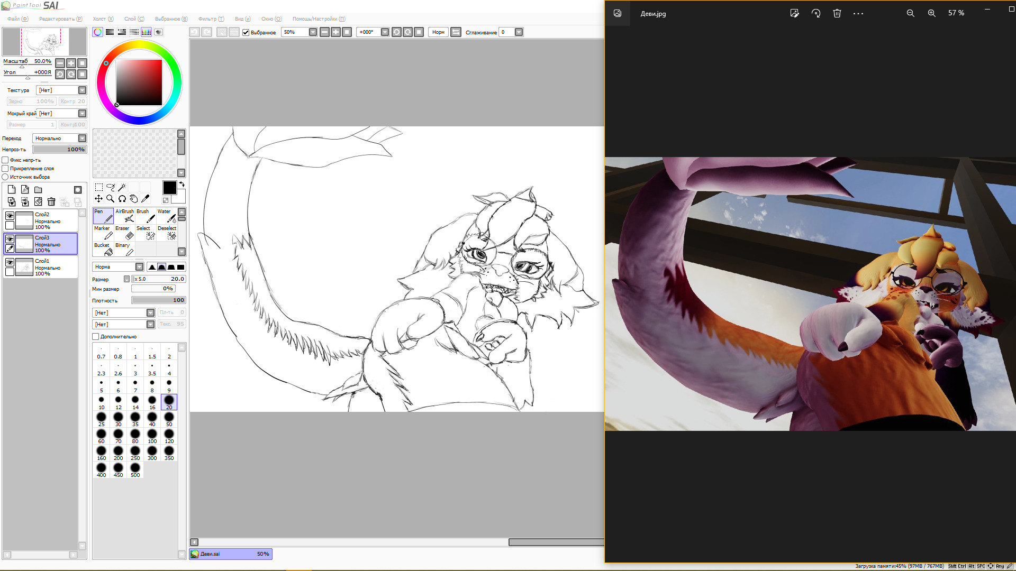Open the Слой menu
This screenshot has width=1016, height=571.
pos(133,19)
